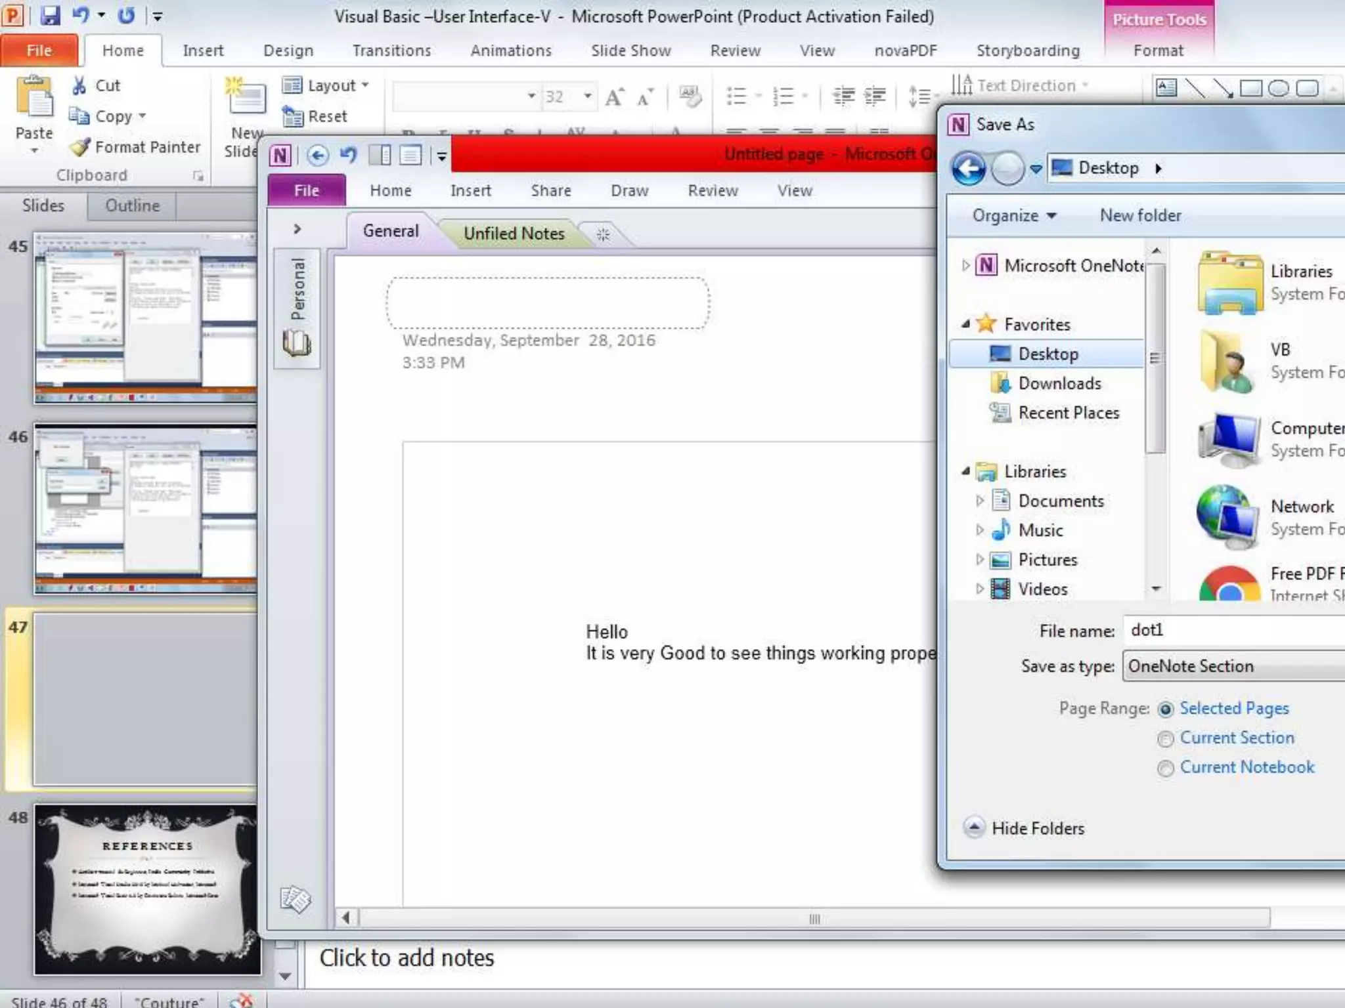The height and width of the screenshot is (1008, 1345).
Task: Expand the Documents library tree node
Action: 979,501
